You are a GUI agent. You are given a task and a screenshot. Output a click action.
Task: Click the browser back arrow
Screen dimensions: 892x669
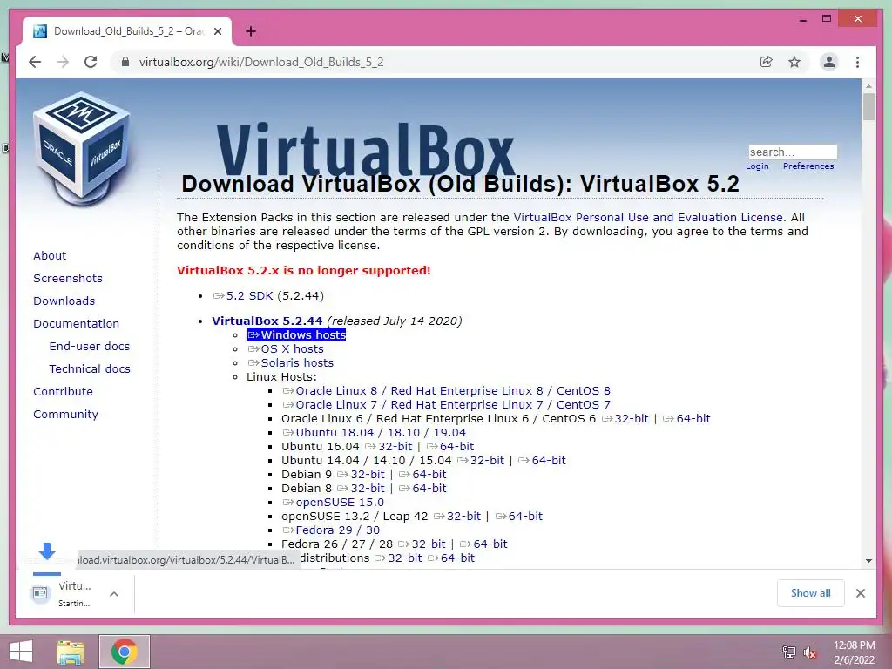[35, 62]
